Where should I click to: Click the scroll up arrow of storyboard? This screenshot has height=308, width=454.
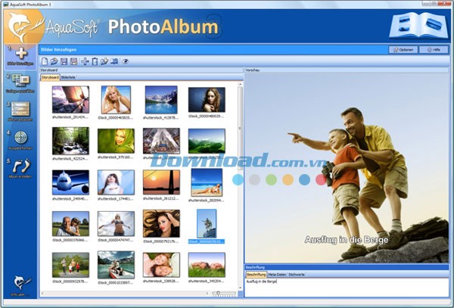[x=240, y=84]
